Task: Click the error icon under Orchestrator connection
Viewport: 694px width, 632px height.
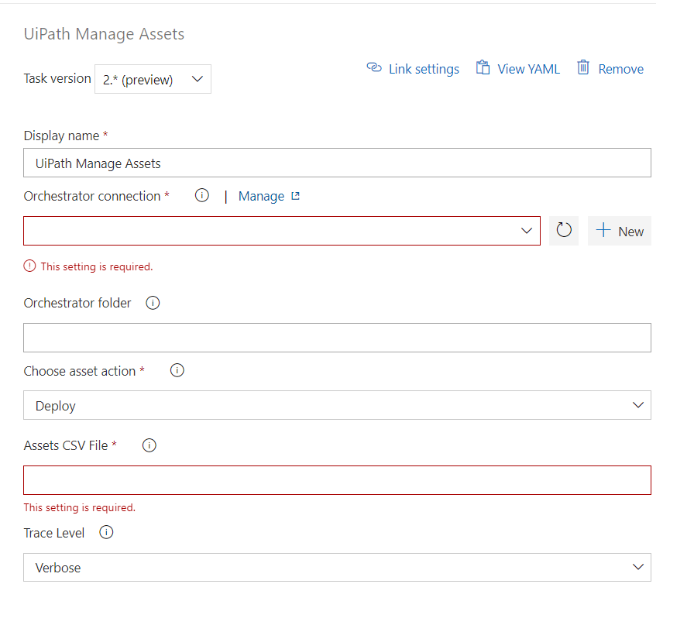Action: click(29, 266)
